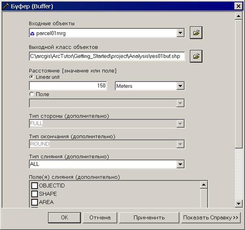Click the Применить button
245x230 pixels.
coord(149,218)
